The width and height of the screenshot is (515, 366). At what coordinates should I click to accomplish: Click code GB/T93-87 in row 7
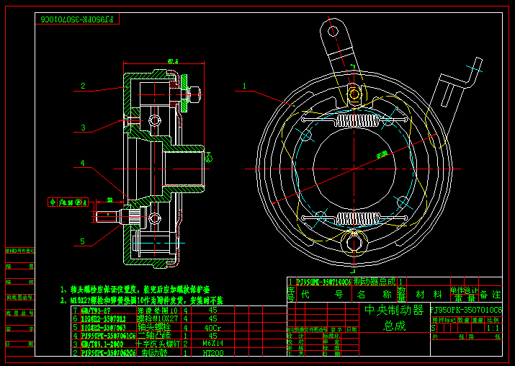click(x=96, y=311)
